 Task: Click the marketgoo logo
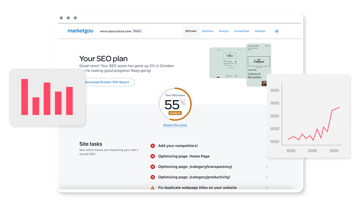coord(80,31)
